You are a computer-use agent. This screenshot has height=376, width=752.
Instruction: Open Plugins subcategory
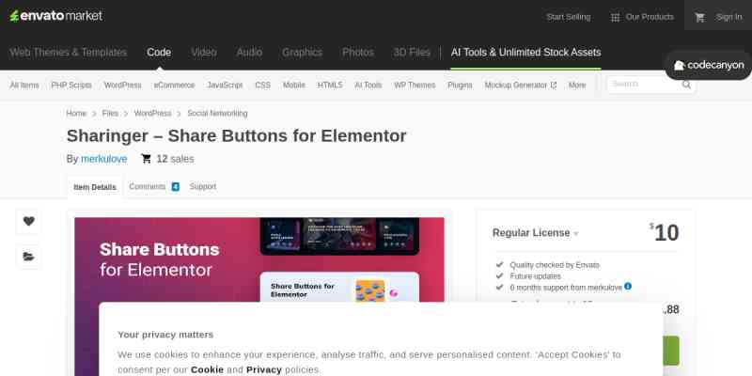coord(460,85)
